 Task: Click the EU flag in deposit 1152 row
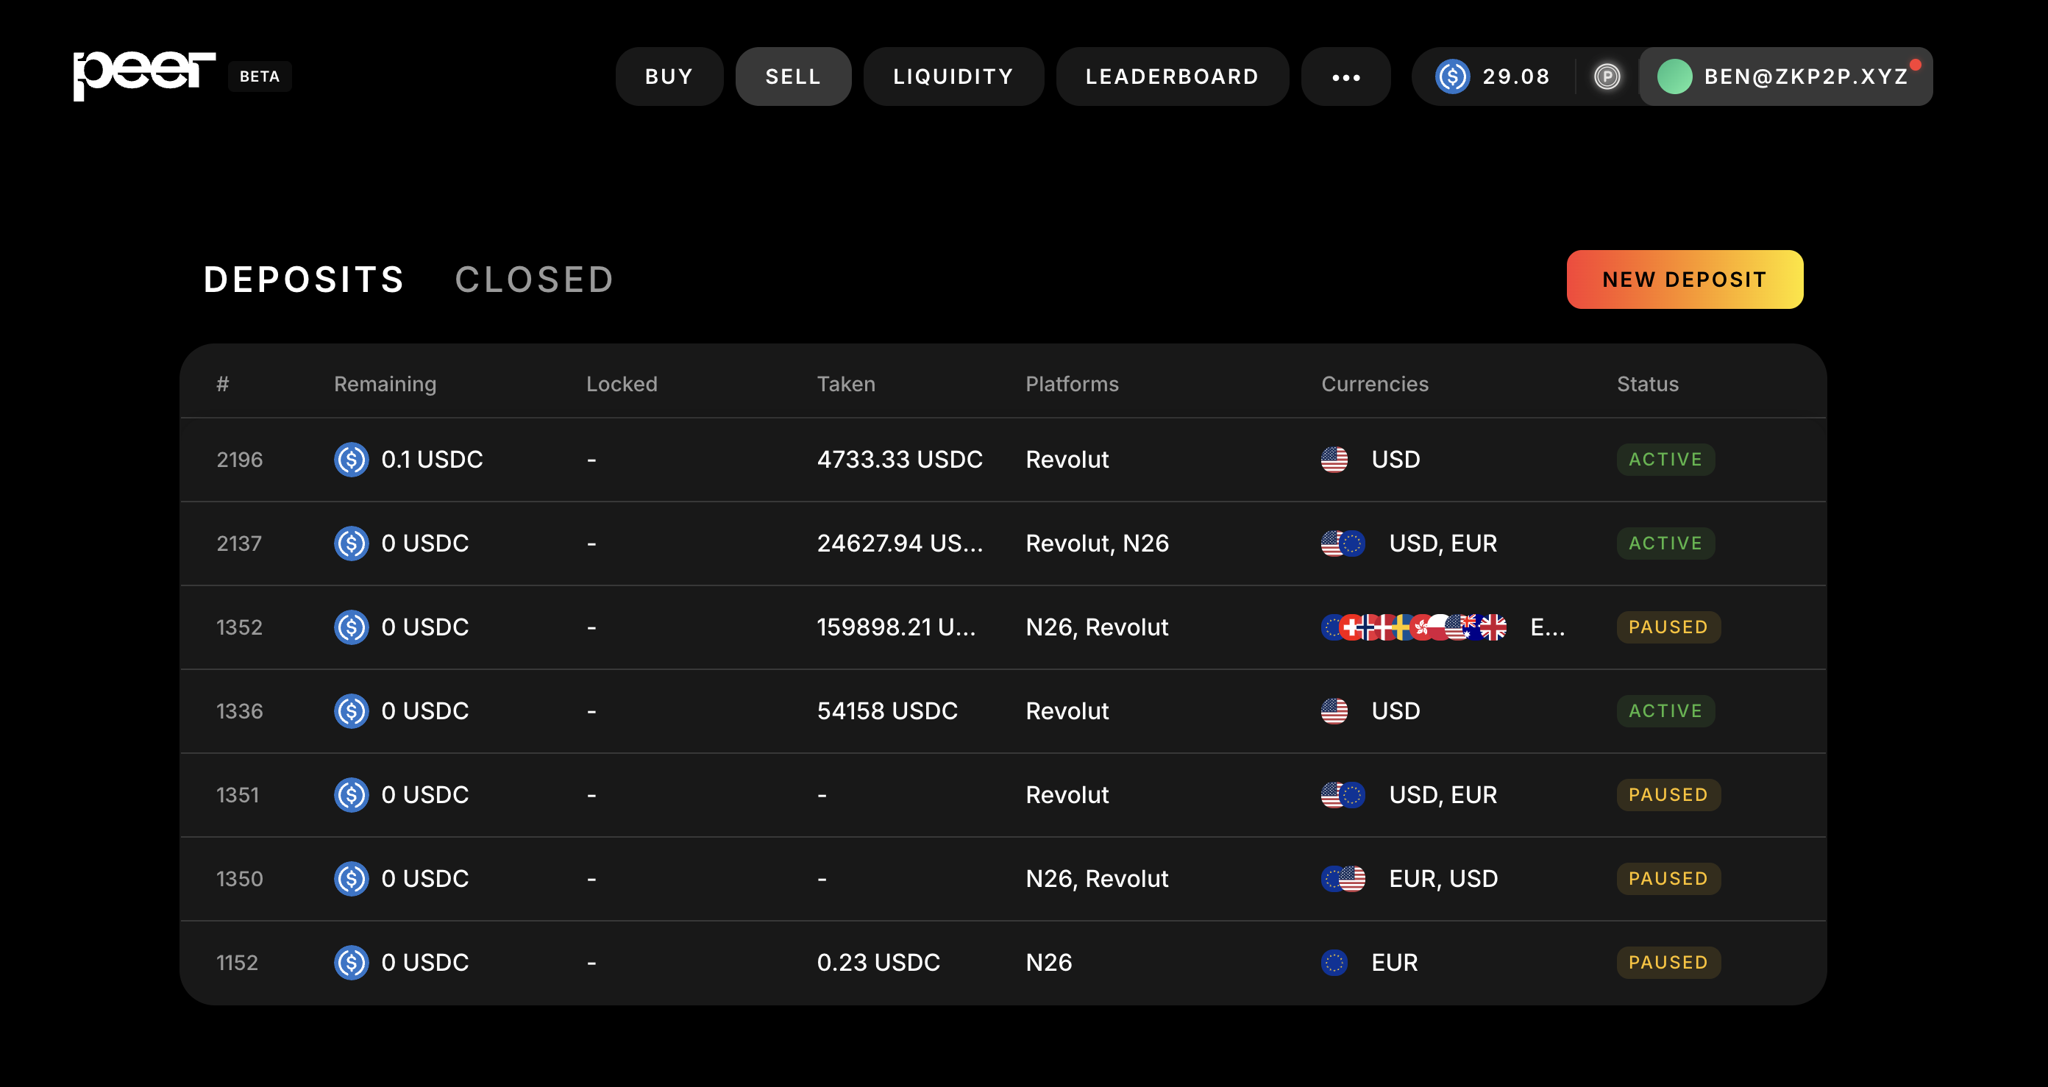[1334, 962]
